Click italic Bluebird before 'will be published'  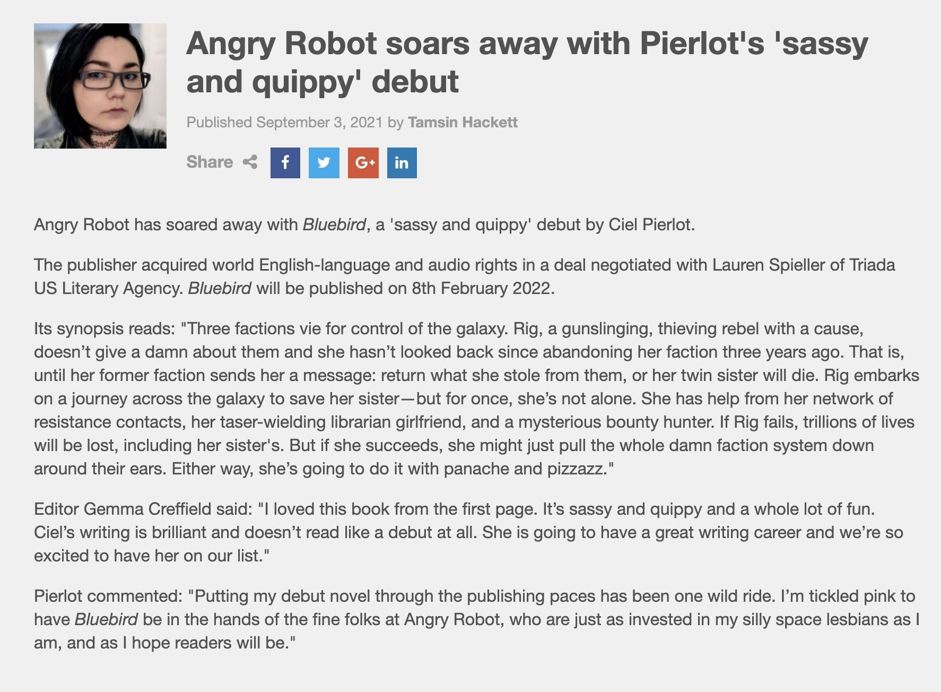click(x=220, y=288)
